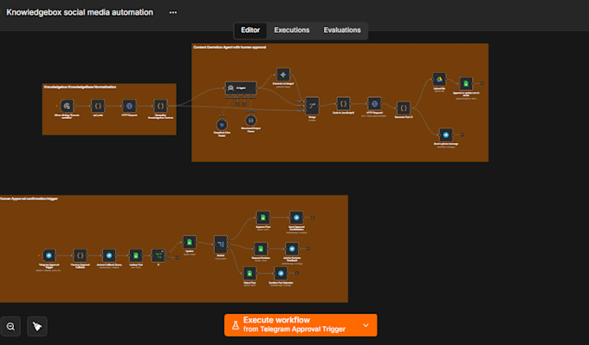
Task: Select the Process Approval Callback code node
Action: coord(80,256)
